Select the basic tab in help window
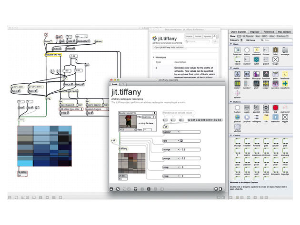Screen dimensions: 300x225 115,84
